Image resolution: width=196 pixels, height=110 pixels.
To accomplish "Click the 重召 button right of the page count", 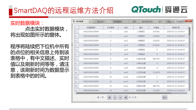I will pyautogui.click(x=165, y=97).
